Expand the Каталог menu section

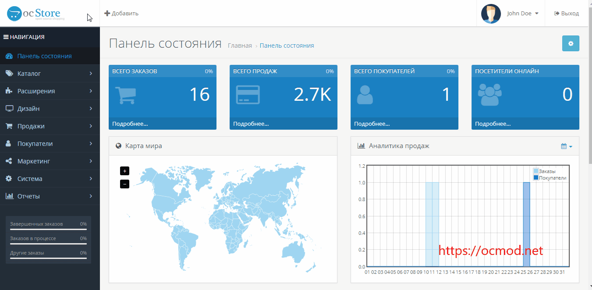coord(50,74)
